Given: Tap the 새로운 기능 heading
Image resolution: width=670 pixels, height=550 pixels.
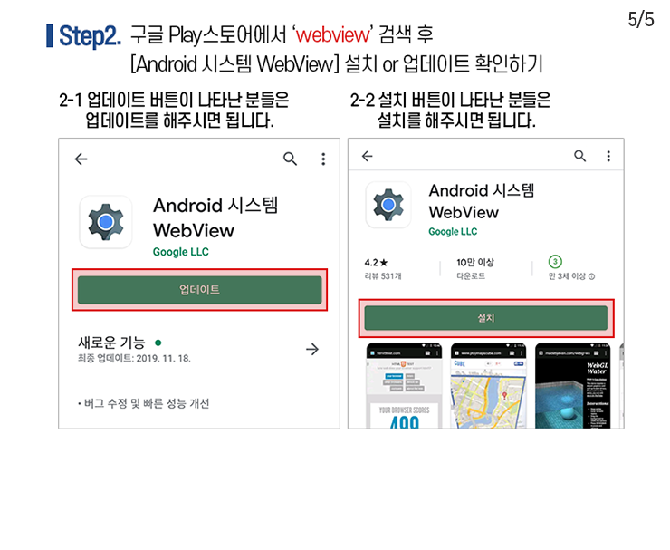Looking at the screenshot, I should [x=111, y=343].
